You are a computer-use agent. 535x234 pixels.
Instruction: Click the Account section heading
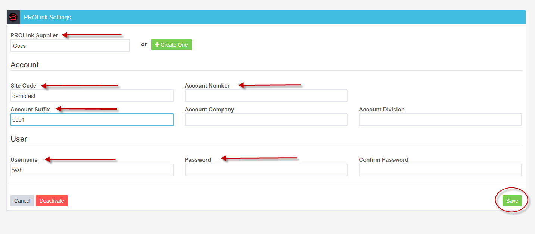(25, 65)
